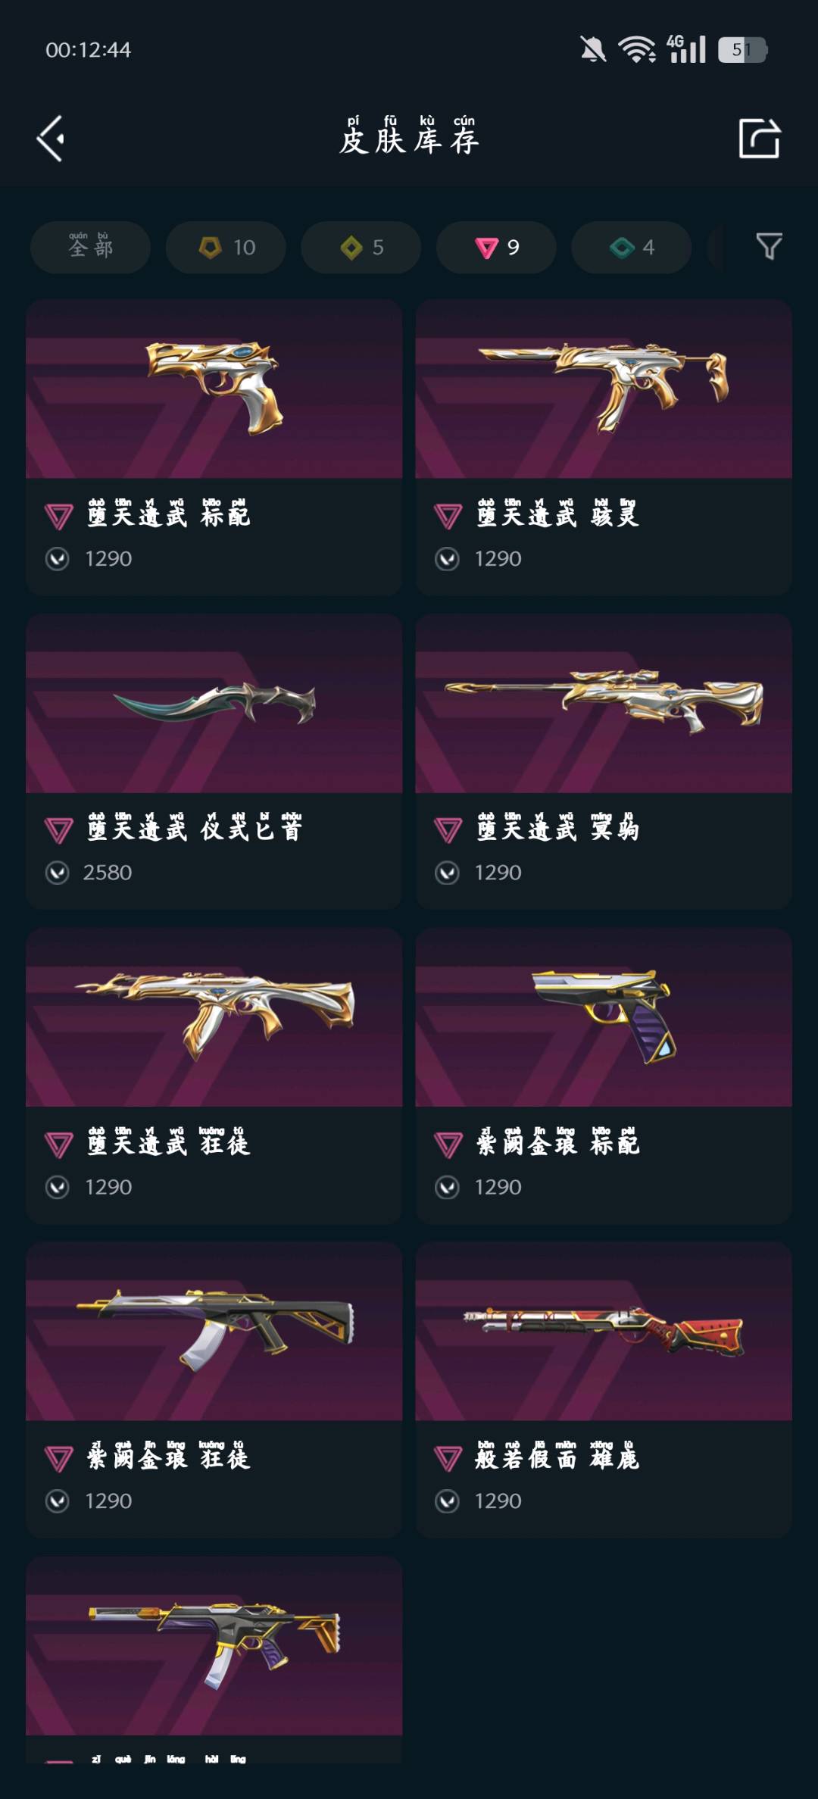Open the 紫阙金琅 标配 pistol skin
Viewport: 818px width, 1799px height.
[x=604, y=1076]
